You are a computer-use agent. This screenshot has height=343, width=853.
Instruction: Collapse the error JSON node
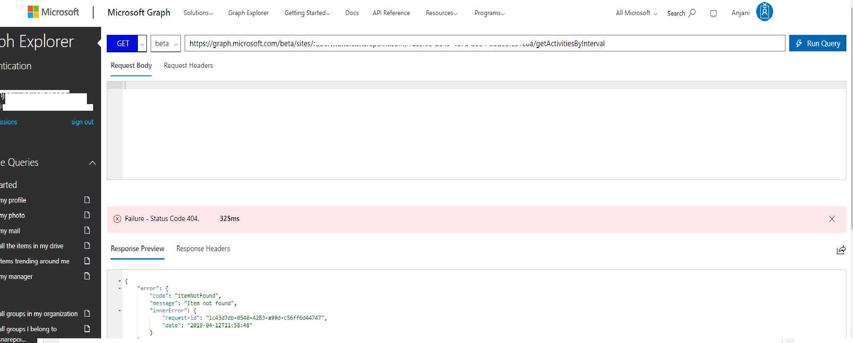click(x=119, y=288)
